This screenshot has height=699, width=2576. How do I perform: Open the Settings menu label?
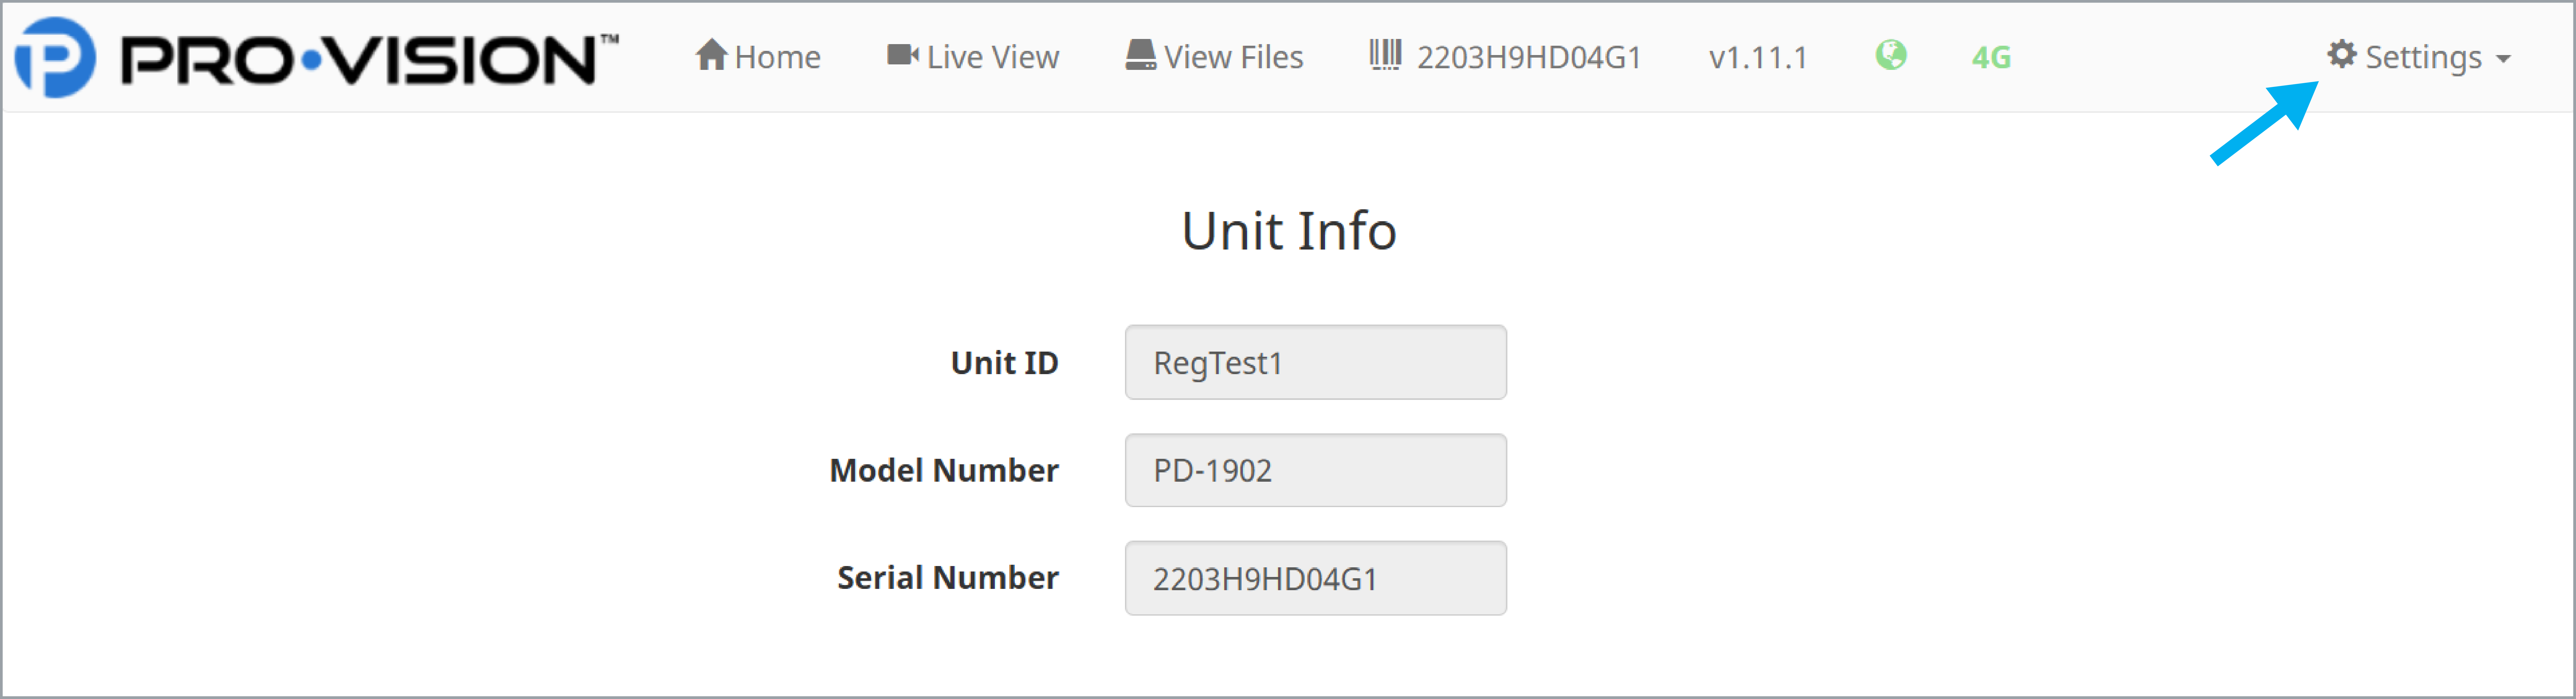pyautogui.click(x=2423, y=57)
